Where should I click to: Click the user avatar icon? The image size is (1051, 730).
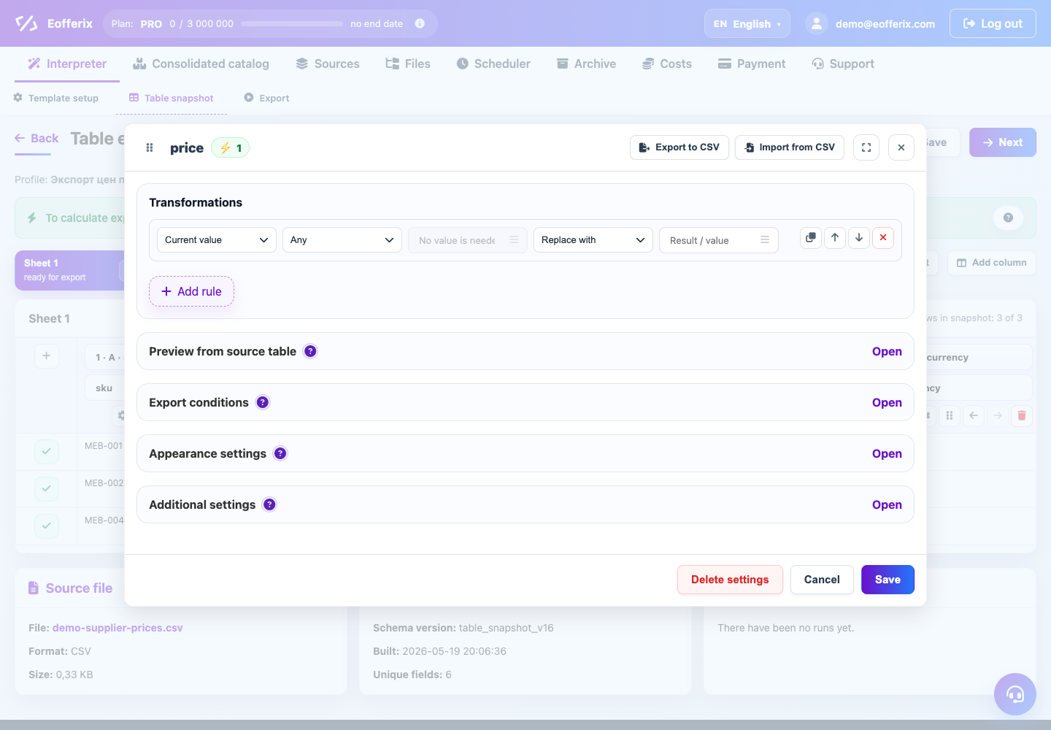817,23
